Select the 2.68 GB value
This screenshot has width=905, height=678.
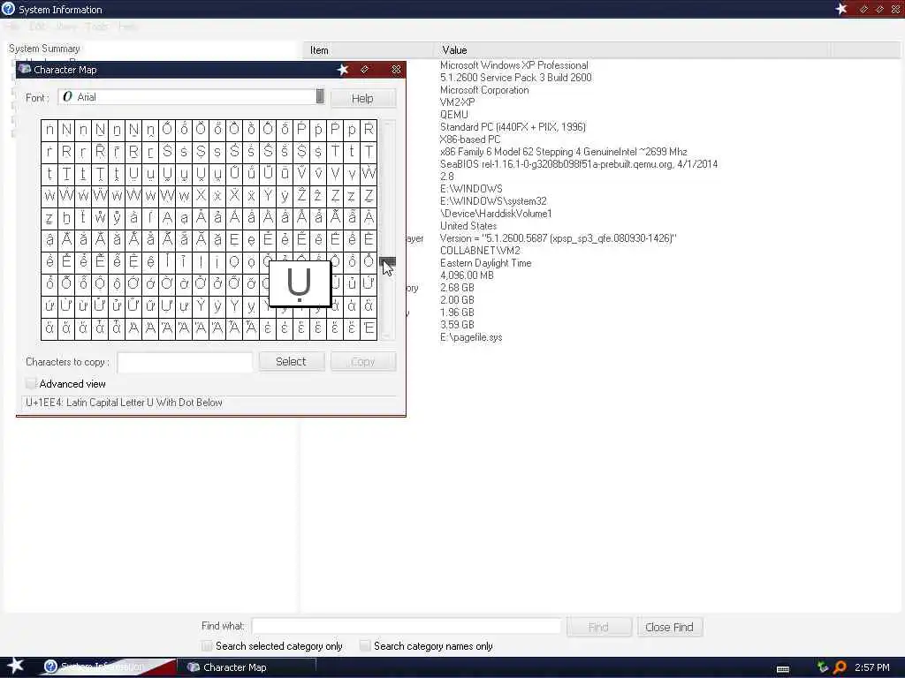pyautogui.click(x=457, y=287)
